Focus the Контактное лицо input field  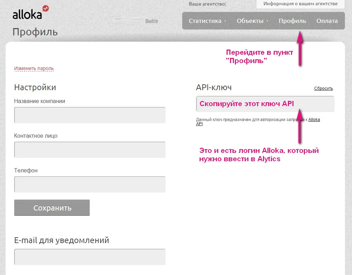point(90,149)
